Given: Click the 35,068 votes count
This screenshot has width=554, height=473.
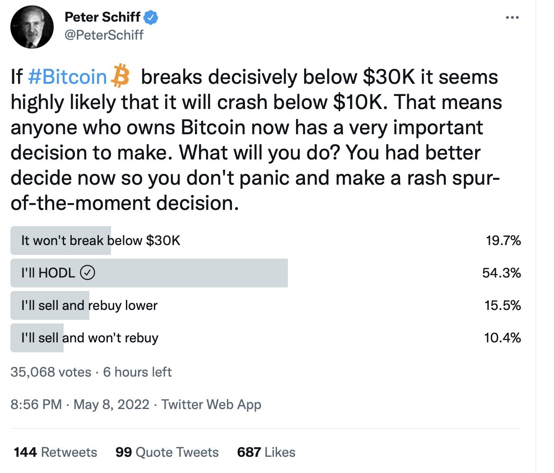Looking at the screenshot, I should (51, 372).
